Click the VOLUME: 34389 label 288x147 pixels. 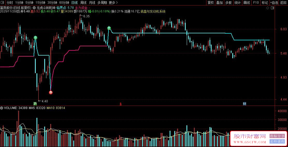click(16, 108)
